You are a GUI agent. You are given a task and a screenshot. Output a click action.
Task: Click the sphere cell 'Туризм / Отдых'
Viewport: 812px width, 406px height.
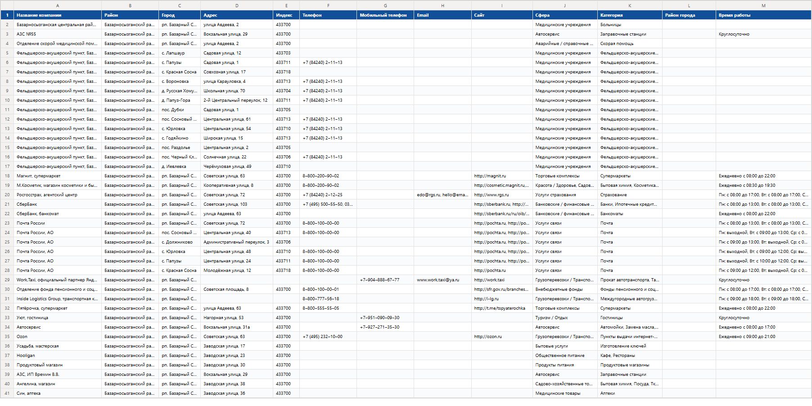click(x=565, y=318)
